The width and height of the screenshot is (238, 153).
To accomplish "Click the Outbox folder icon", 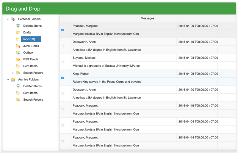I will 18,53.
